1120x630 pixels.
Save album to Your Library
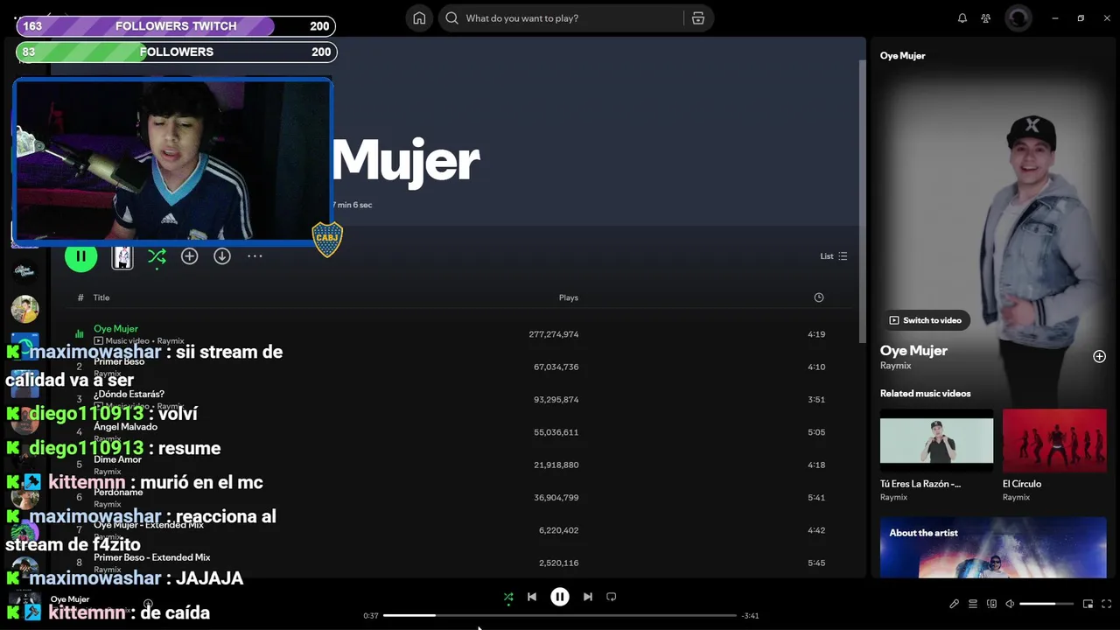(189, 256)
